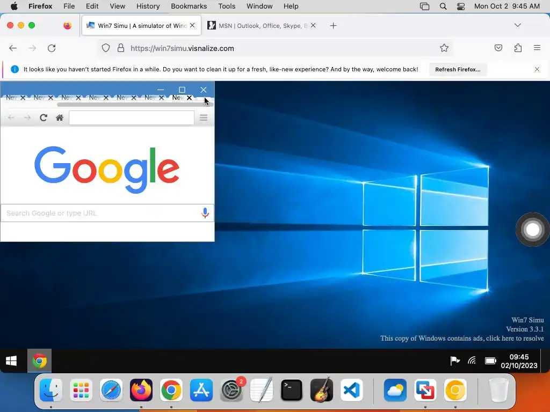Open System Preferences in the Dock
This screenshot has width=550, height=412.
pyautogui.click(x=231, y=390)
